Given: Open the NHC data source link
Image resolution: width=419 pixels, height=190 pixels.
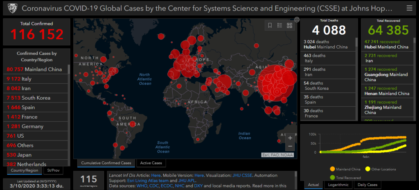Looking at the screenshot, I should click(180, 186).
